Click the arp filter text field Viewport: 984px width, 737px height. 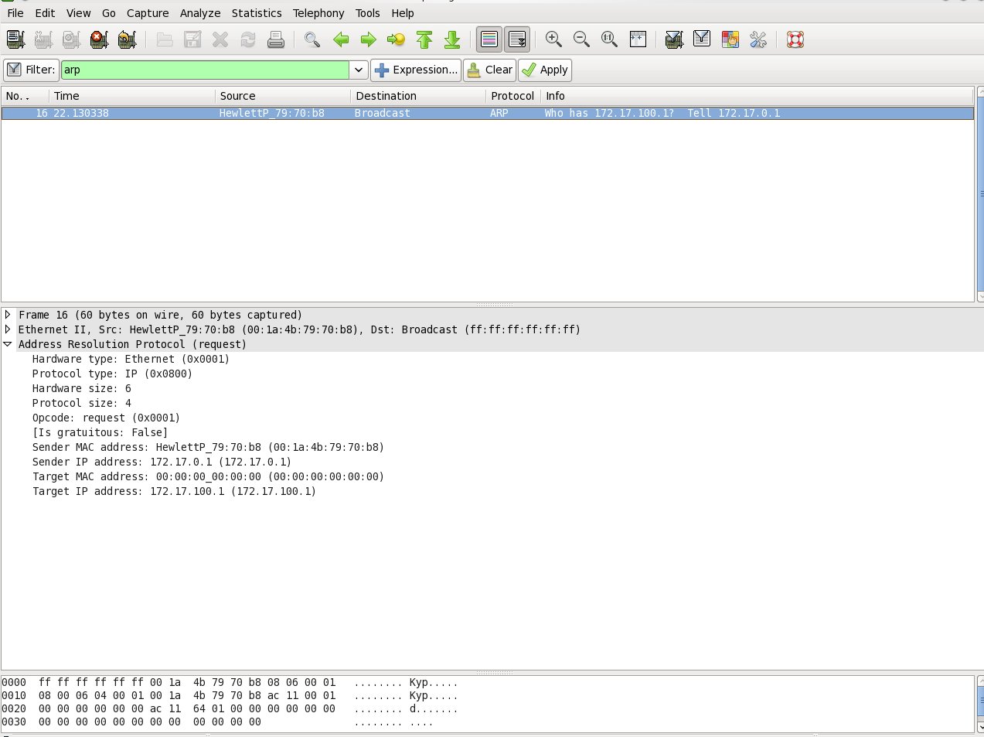[x=205, y=70]
